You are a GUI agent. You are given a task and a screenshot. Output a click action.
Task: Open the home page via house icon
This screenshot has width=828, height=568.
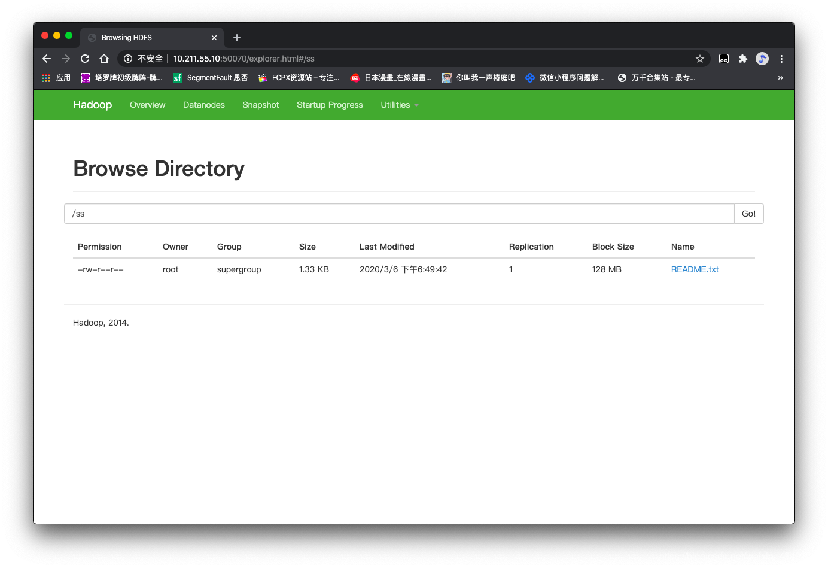pos(104,59)
